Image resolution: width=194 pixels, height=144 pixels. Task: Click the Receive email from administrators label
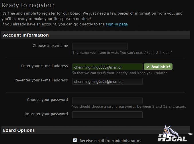pos(110,141)
